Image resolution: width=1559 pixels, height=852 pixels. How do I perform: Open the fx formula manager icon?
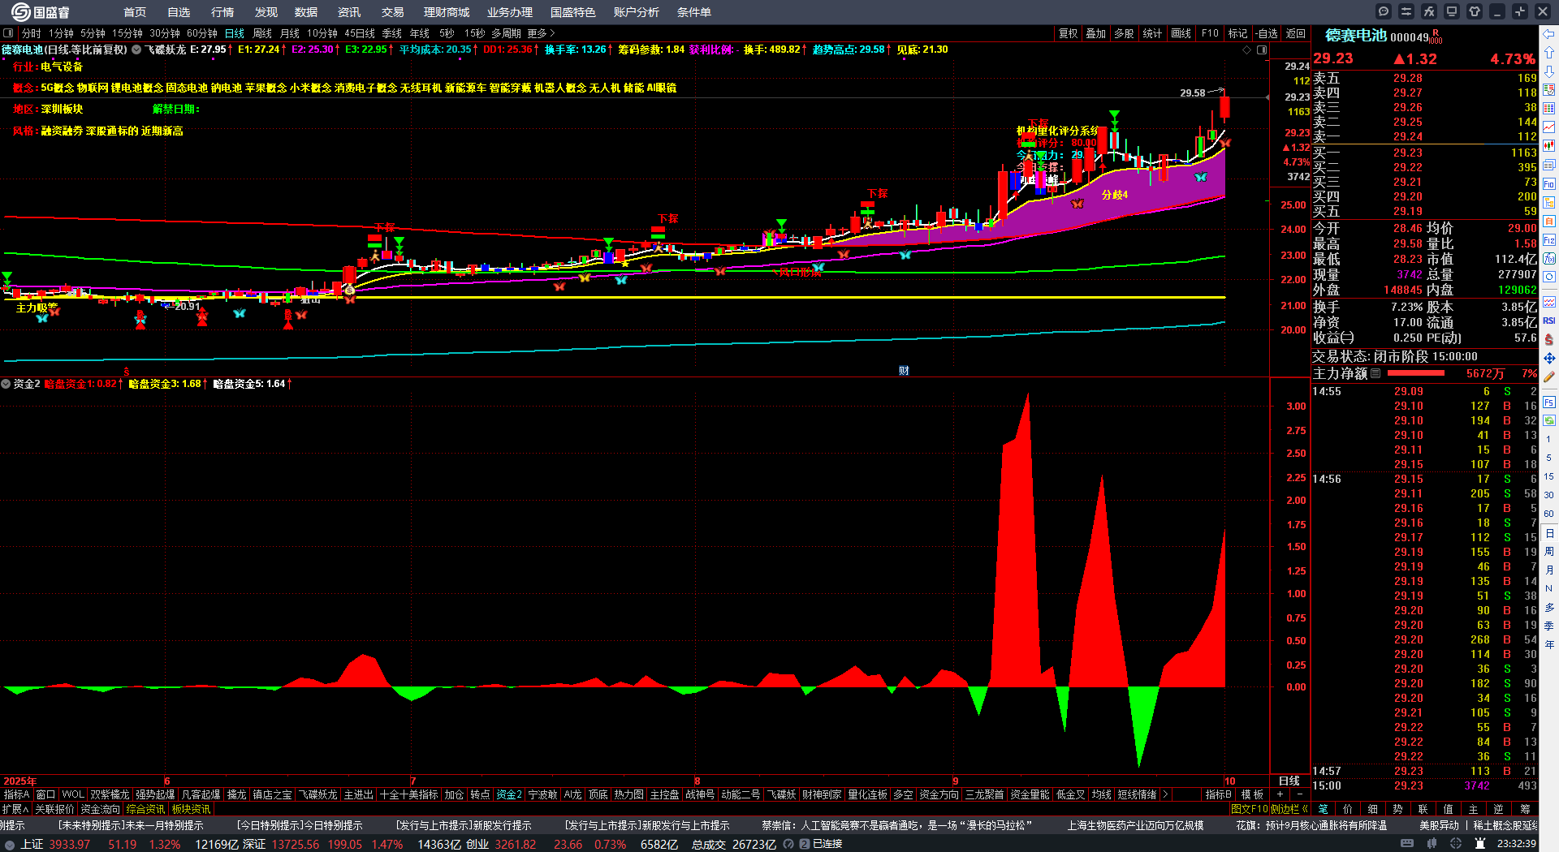[1429, 11]
